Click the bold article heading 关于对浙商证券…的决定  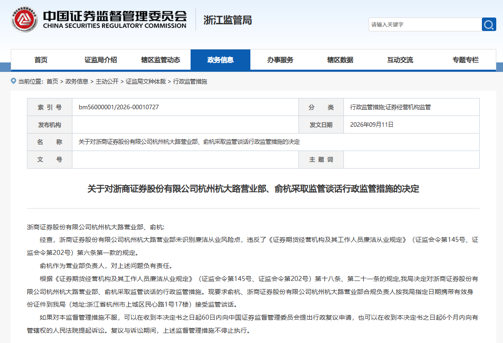(x=253, y=189)
